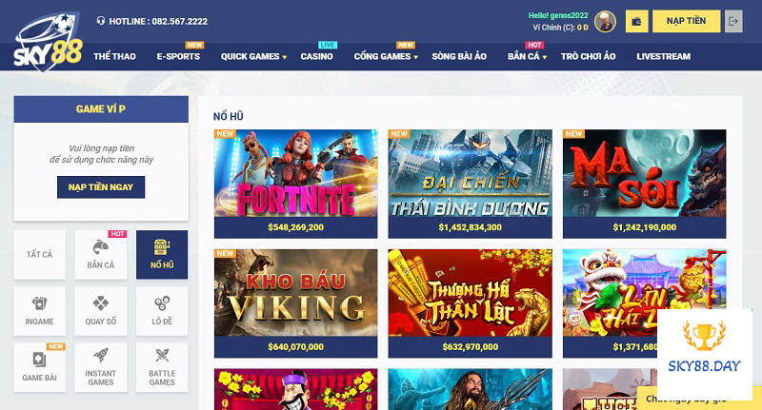Open the Ingame category tile
The image size is (762, 410).
(x=39, y=311)
